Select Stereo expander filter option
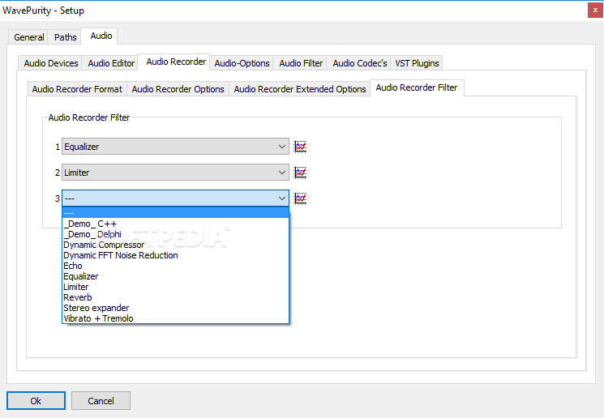 pyautogui.click(x=175, y=308)
